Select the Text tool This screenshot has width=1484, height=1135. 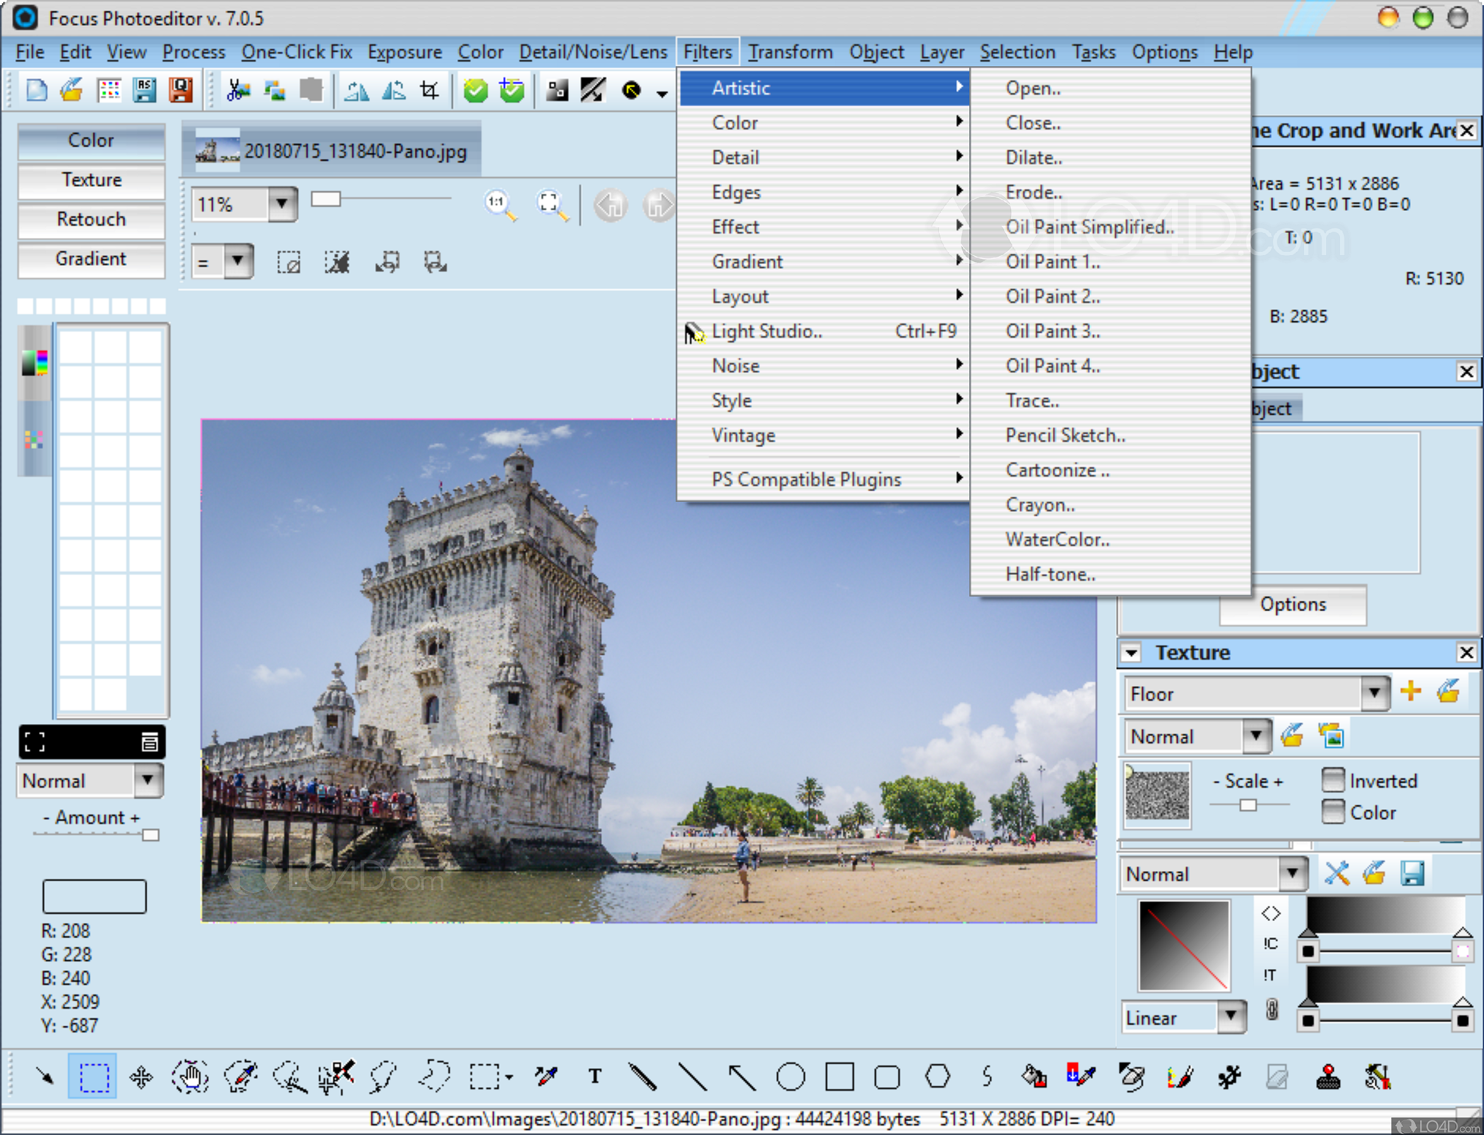click(x=595, y=1076)
